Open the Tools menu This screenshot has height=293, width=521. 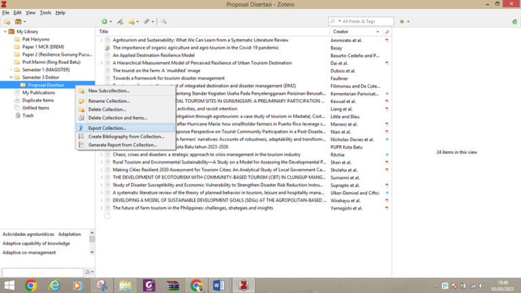click(45, 12)
